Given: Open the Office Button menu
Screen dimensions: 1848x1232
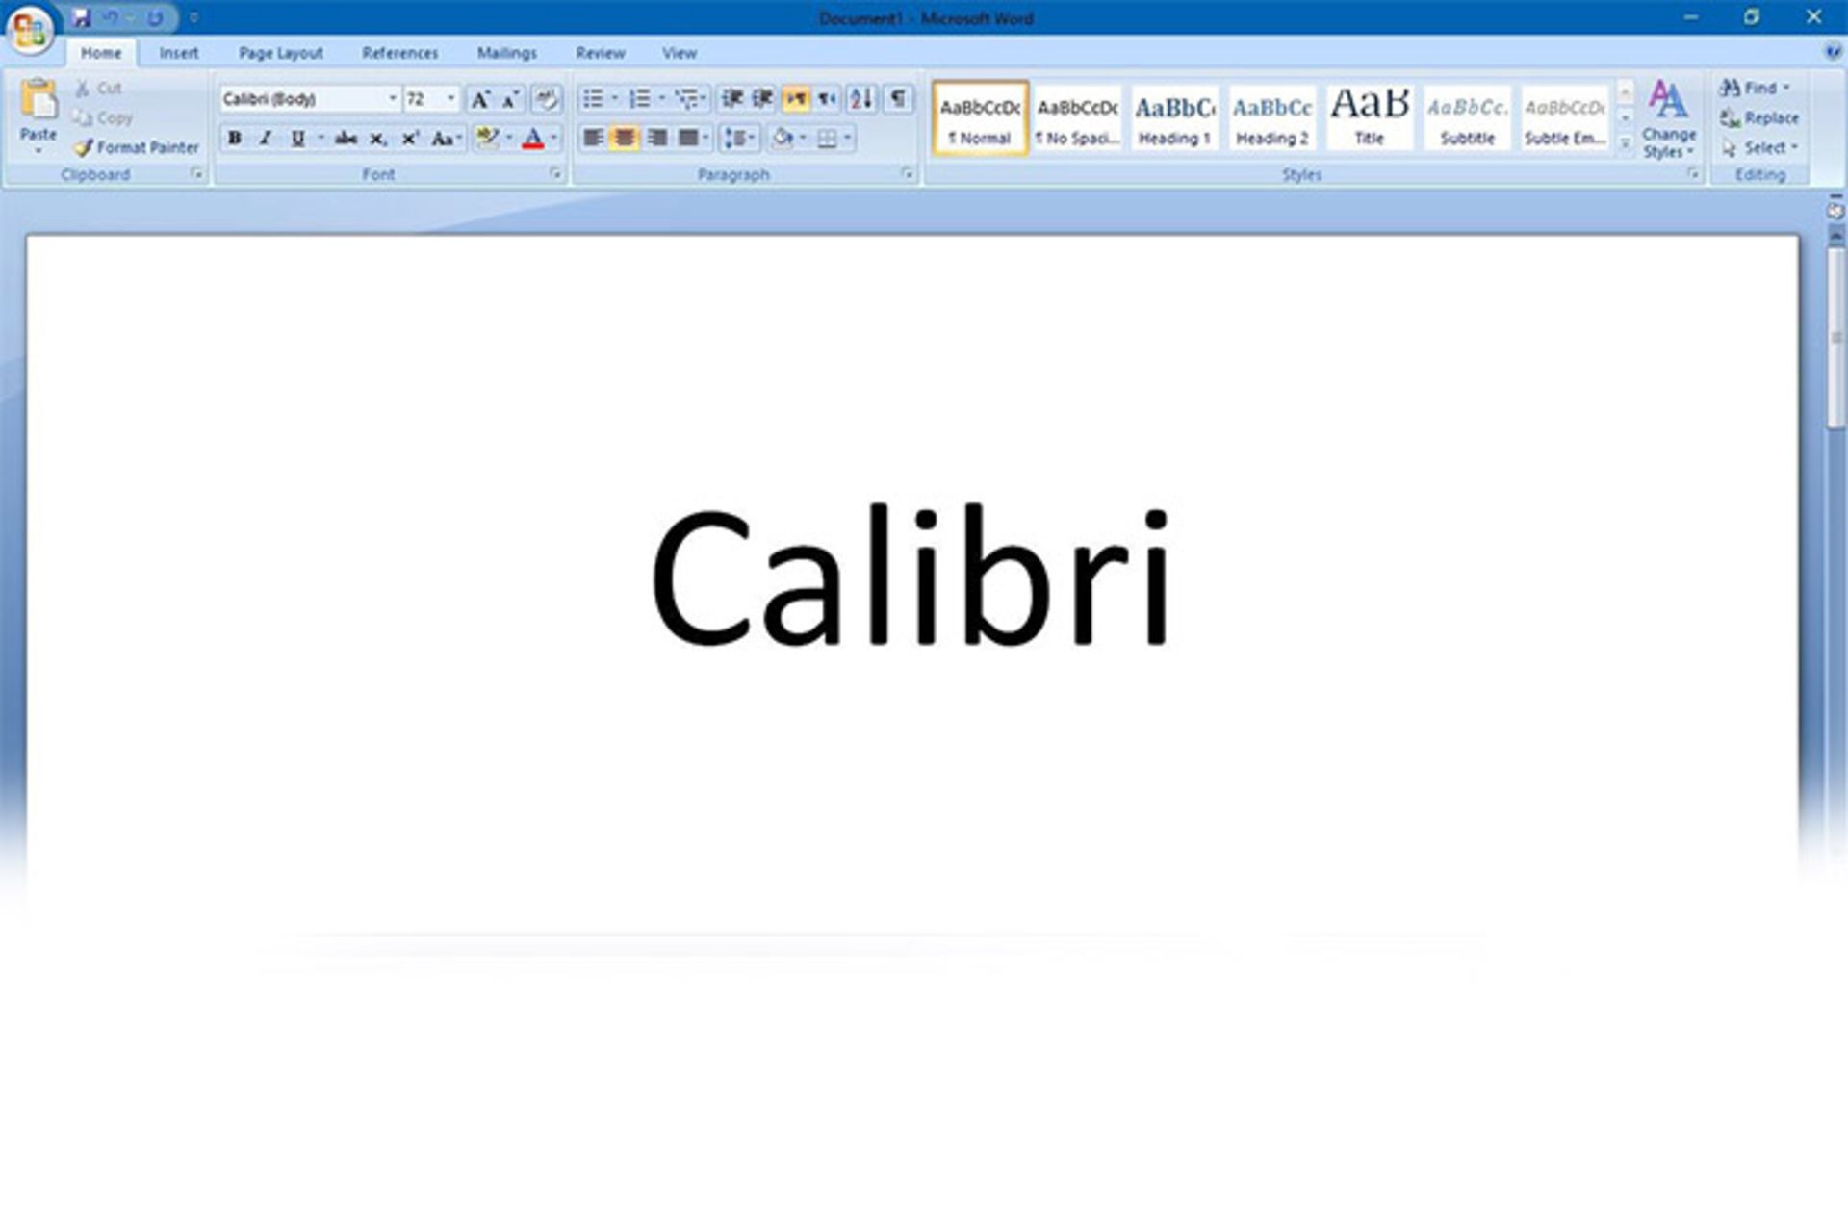Looking at the screenshot, I should pyautogui.click(x=29, y=31).
